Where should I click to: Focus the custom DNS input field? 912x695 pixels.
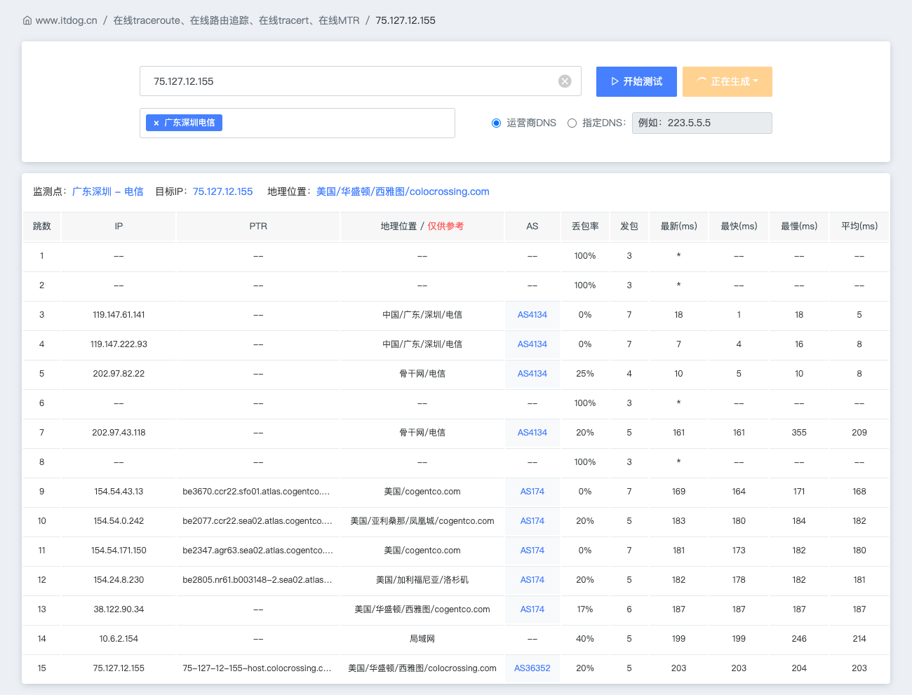tap(702, 123)
